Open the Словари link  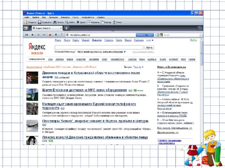click(109, 40)
